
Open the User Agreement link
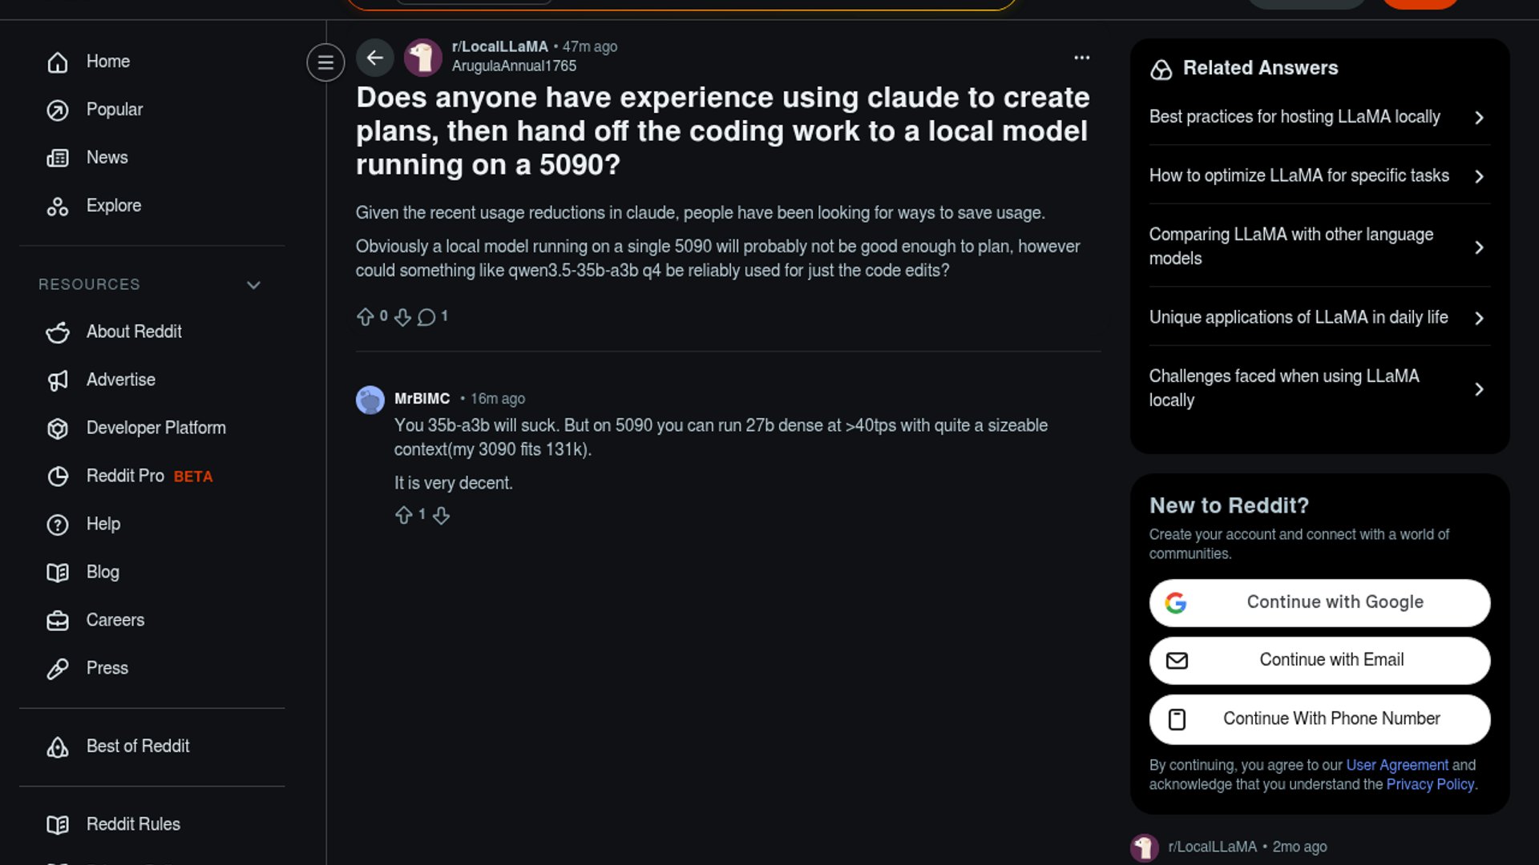pos(1396,765)
